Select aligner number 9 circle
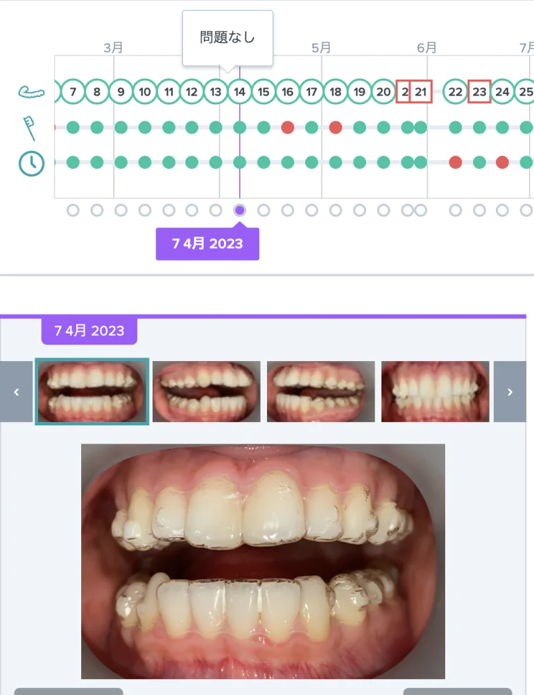Viewport: 534px width, 695px height. pyautogui.click(x=121, y=91)
